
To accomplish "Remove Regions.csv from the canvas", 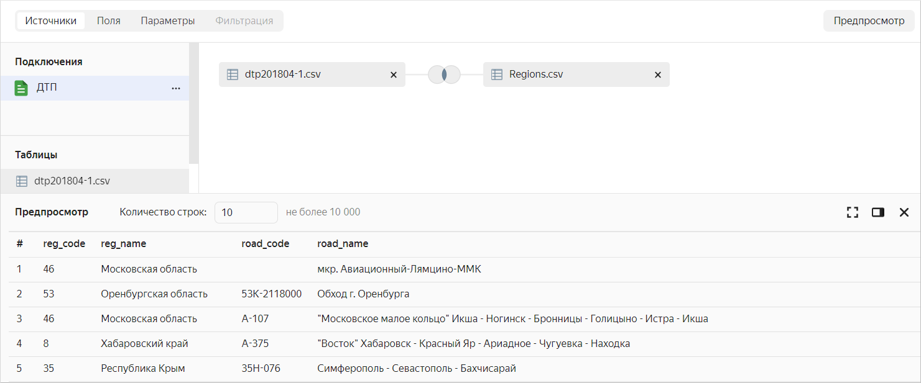I will 657,74.
